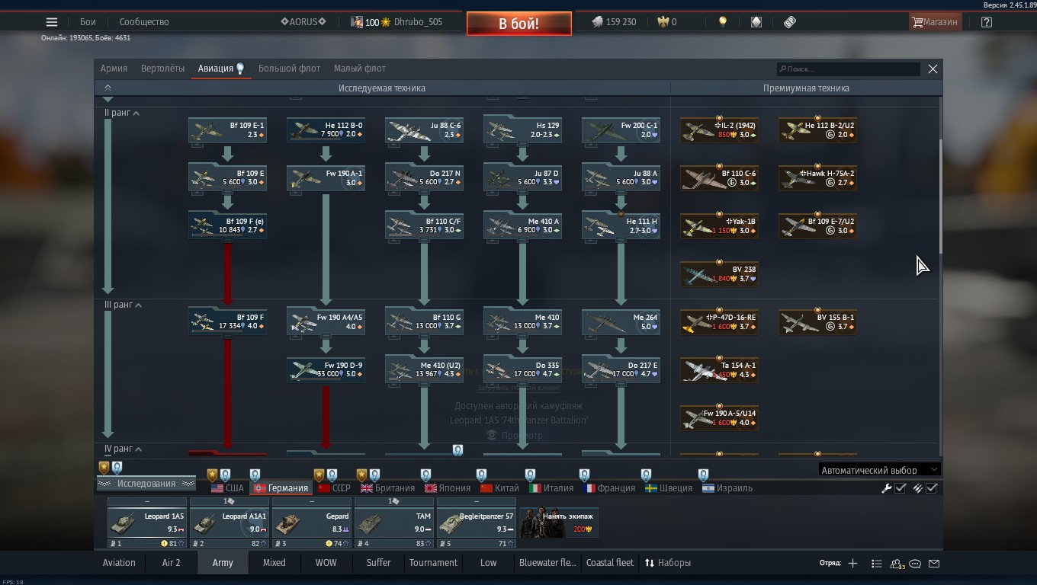Select the Me 264 aircraft card
1037x585 pixels.
pos(621,322)
